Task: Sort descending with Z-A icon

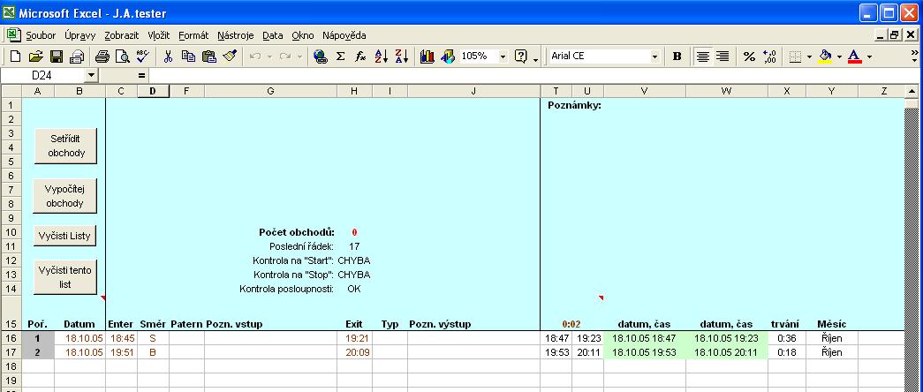Action: click(x=402, y=57)
